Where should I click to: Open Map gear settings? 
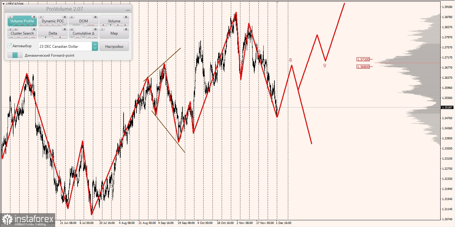(126, 29)
